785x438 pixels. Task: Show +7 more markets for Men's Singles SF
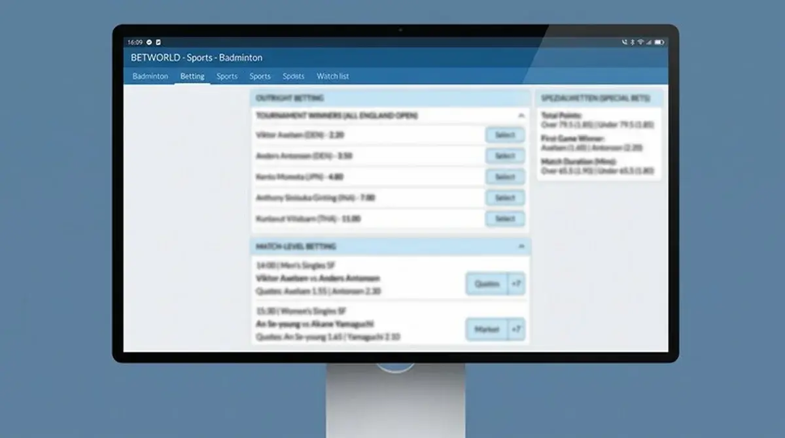pyautogui.click(x=517, y=284)
